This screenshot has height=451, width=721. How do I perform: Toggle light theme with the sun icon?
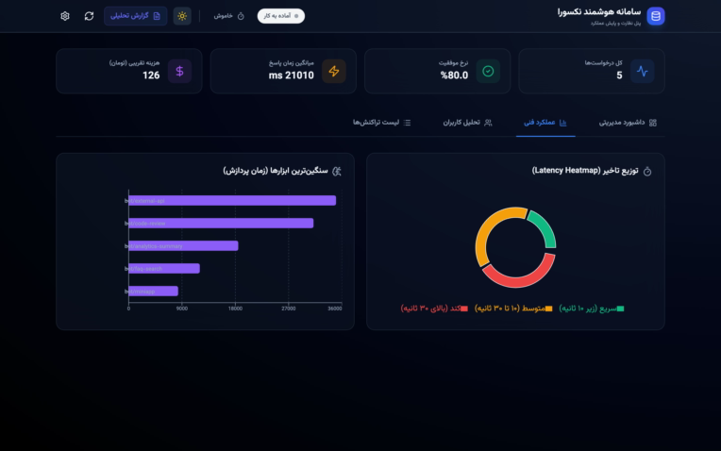182,16
